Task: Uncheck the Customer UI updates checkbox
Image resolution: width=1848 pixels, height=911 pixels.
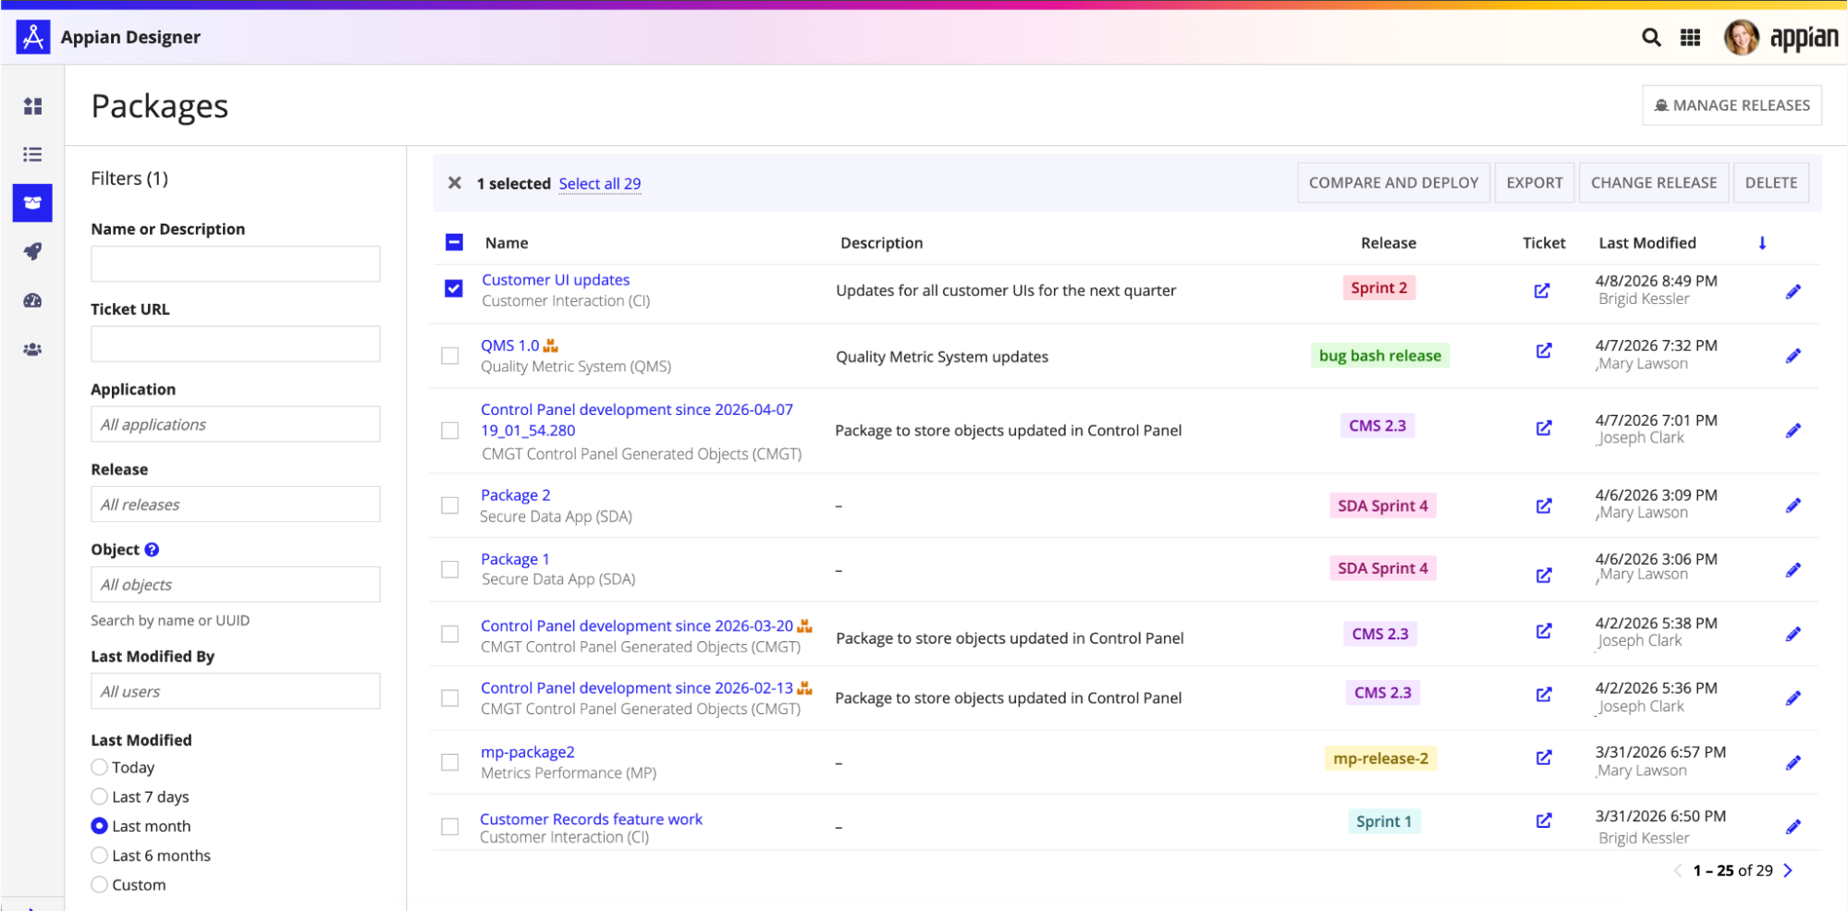Action: [x=453, y=288]
